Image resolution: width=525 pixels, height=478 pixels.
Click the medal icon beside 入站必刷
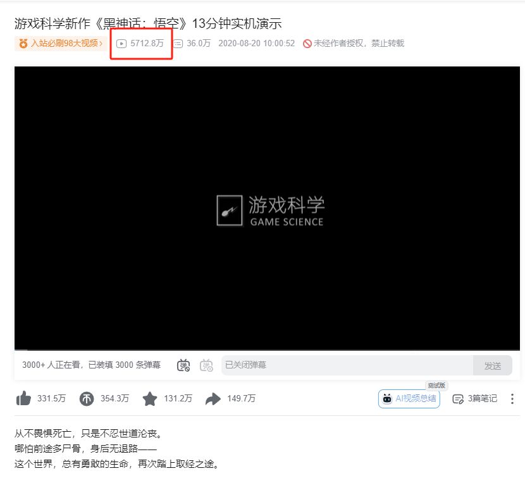tap(23, 43)
